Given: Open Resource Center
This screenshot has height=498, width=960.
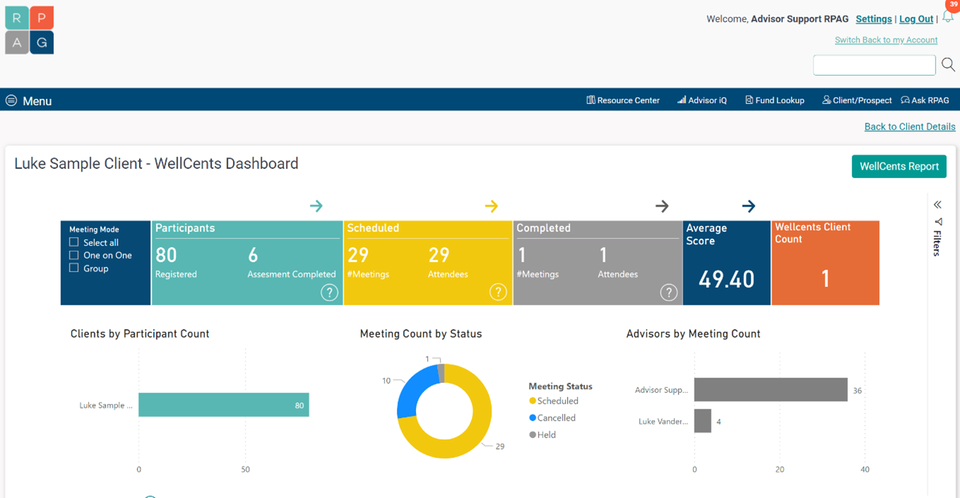Looking at the screenshot, I should (623, 100).
